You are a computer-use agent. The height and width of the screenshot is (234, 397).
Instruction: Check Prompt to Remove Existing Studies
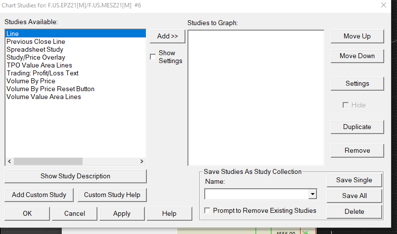(208, 211)
